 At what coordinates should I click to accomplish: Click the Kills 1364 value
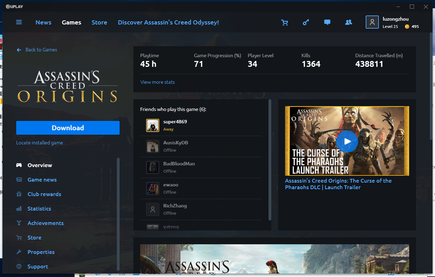point(311,64)
